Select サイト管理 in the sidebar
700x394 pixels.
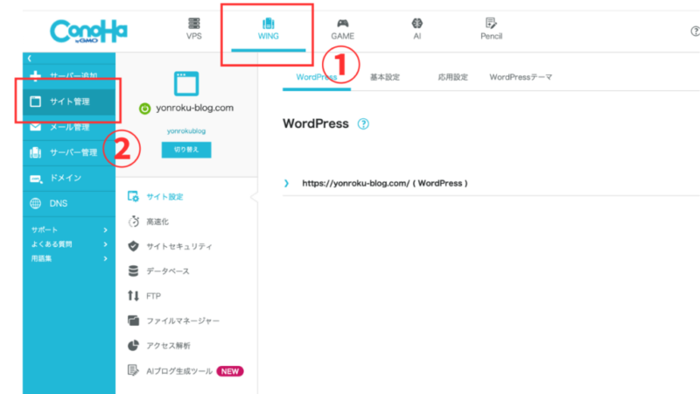70,102
